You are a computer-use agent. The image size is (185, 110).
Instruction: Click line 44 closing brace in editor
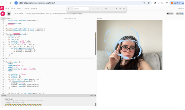pyautogui.click(x=7, y=59)
